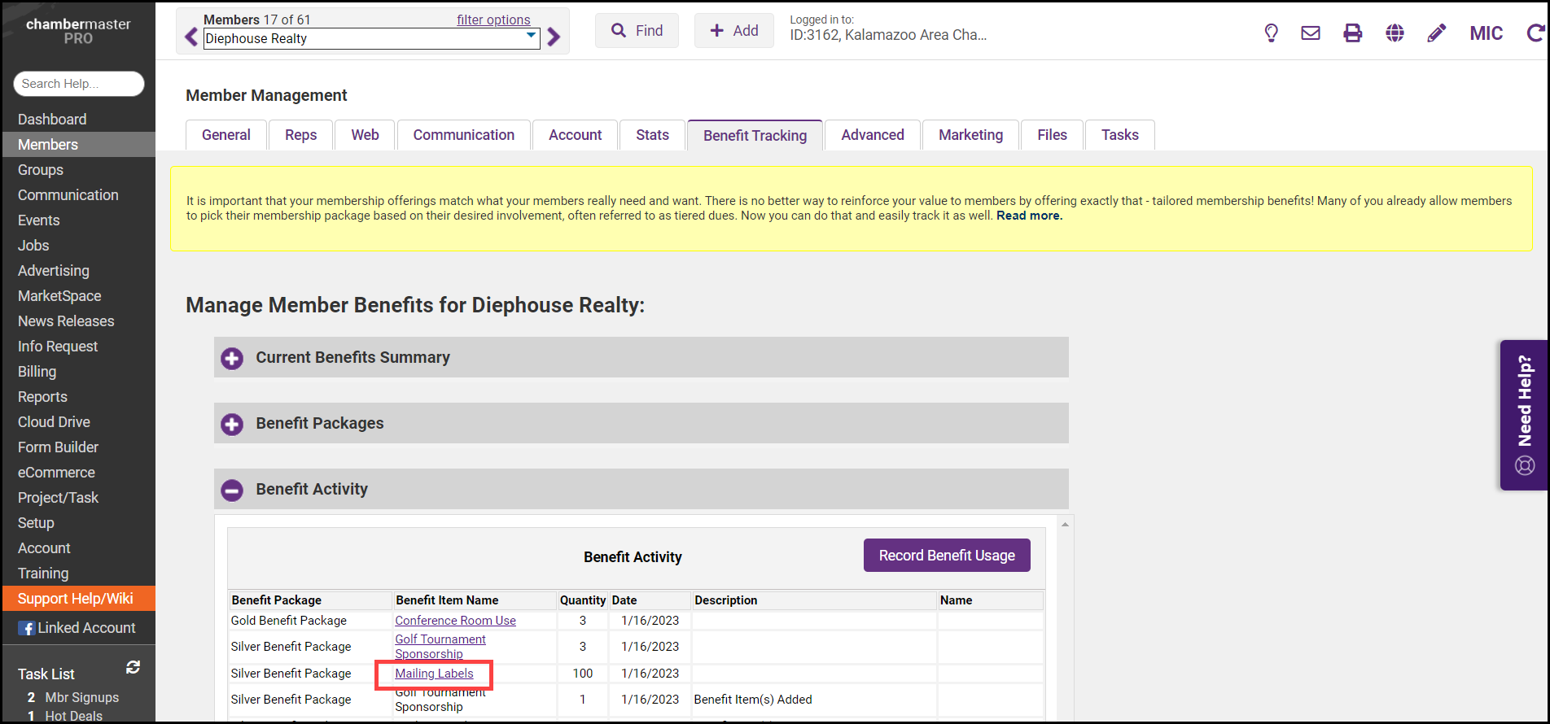Go to previous member arrow

[191, 37]
